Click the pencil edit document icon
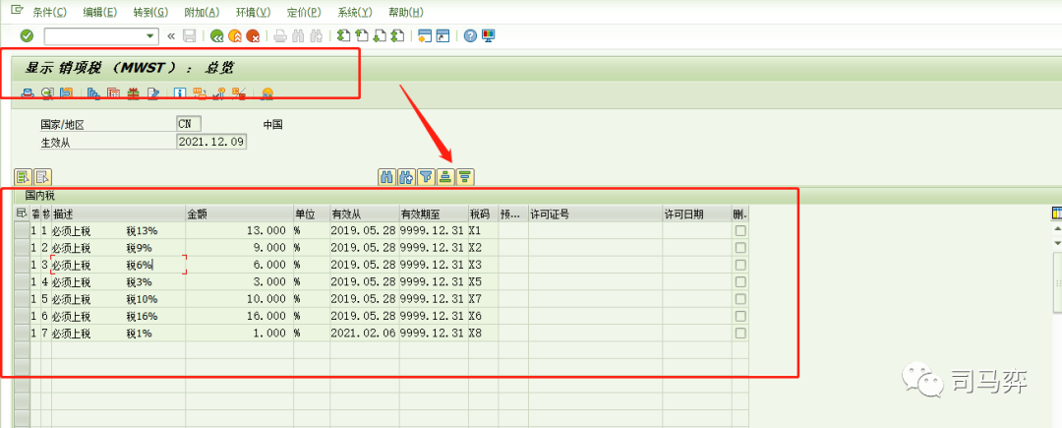Viewport: 1062px width, 428px height. tap(153, 93)
